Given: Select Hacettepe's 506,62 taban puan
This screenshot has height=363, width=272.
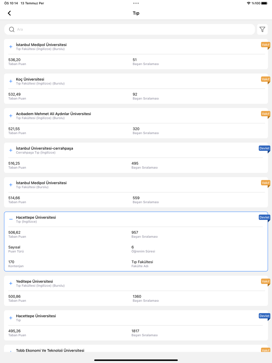Looking at the screenshot, I should (x=14, y=233).
